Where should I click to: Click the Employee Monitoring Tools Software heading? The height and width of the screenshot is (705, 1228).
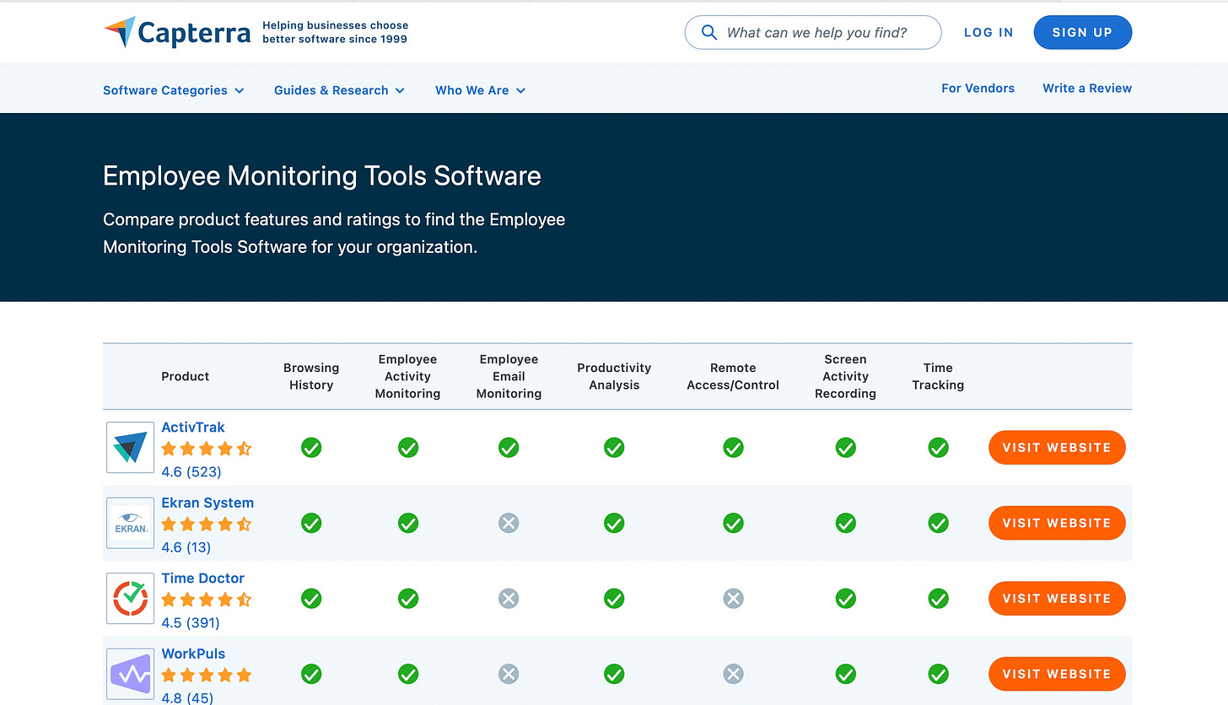pos(322,175)
